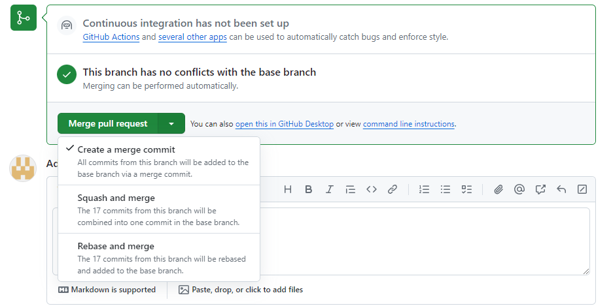Click the image icon for adding files
Viewport: 611px width, 306px height.
[x=184, y=290]
